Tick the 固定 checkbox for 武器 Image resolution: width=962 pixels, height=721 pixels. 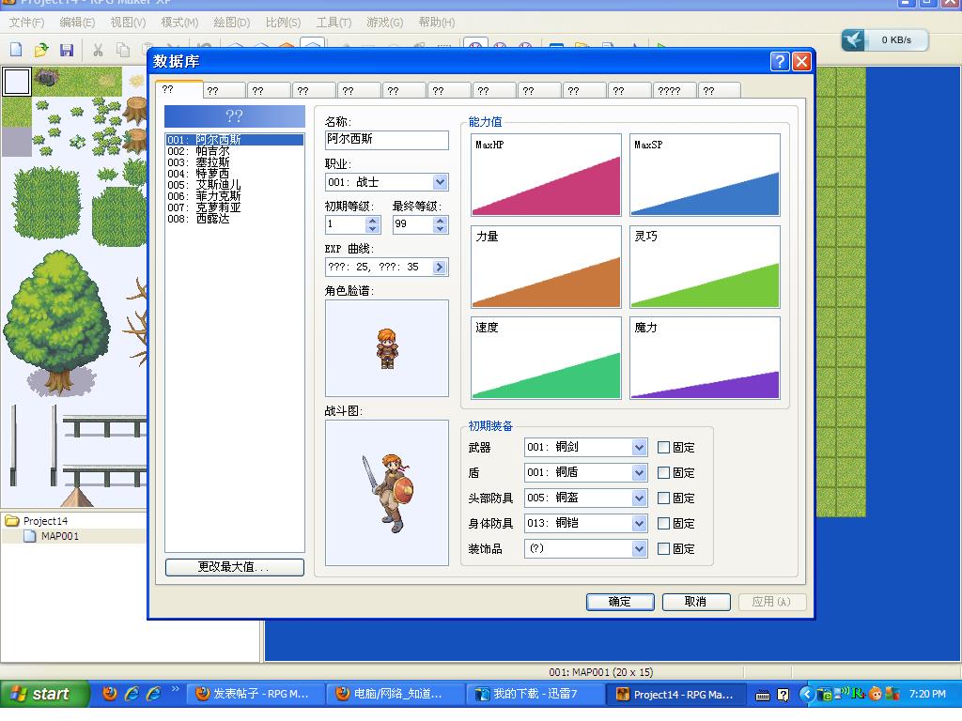coord(663,448)
